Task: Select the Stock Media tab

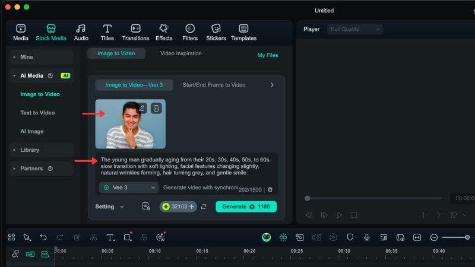Action: tap(51, 33)
